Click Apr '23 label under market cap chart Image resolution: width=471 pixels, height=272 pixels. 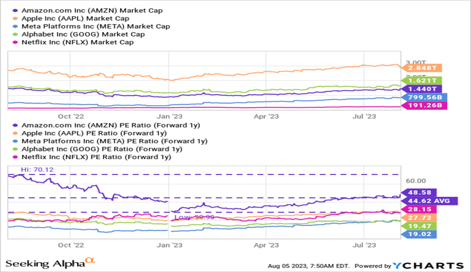click(266, 117)
